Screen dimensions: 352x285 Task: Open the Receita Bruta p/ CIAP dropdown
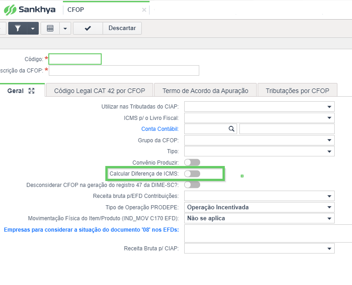[x=259, y=249]
